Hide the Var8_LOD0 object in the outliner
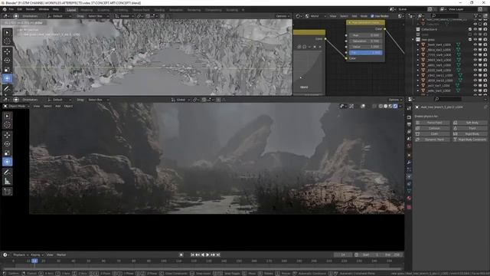The width and height of the screenshot is (490, 276). [x=475, y=70]
